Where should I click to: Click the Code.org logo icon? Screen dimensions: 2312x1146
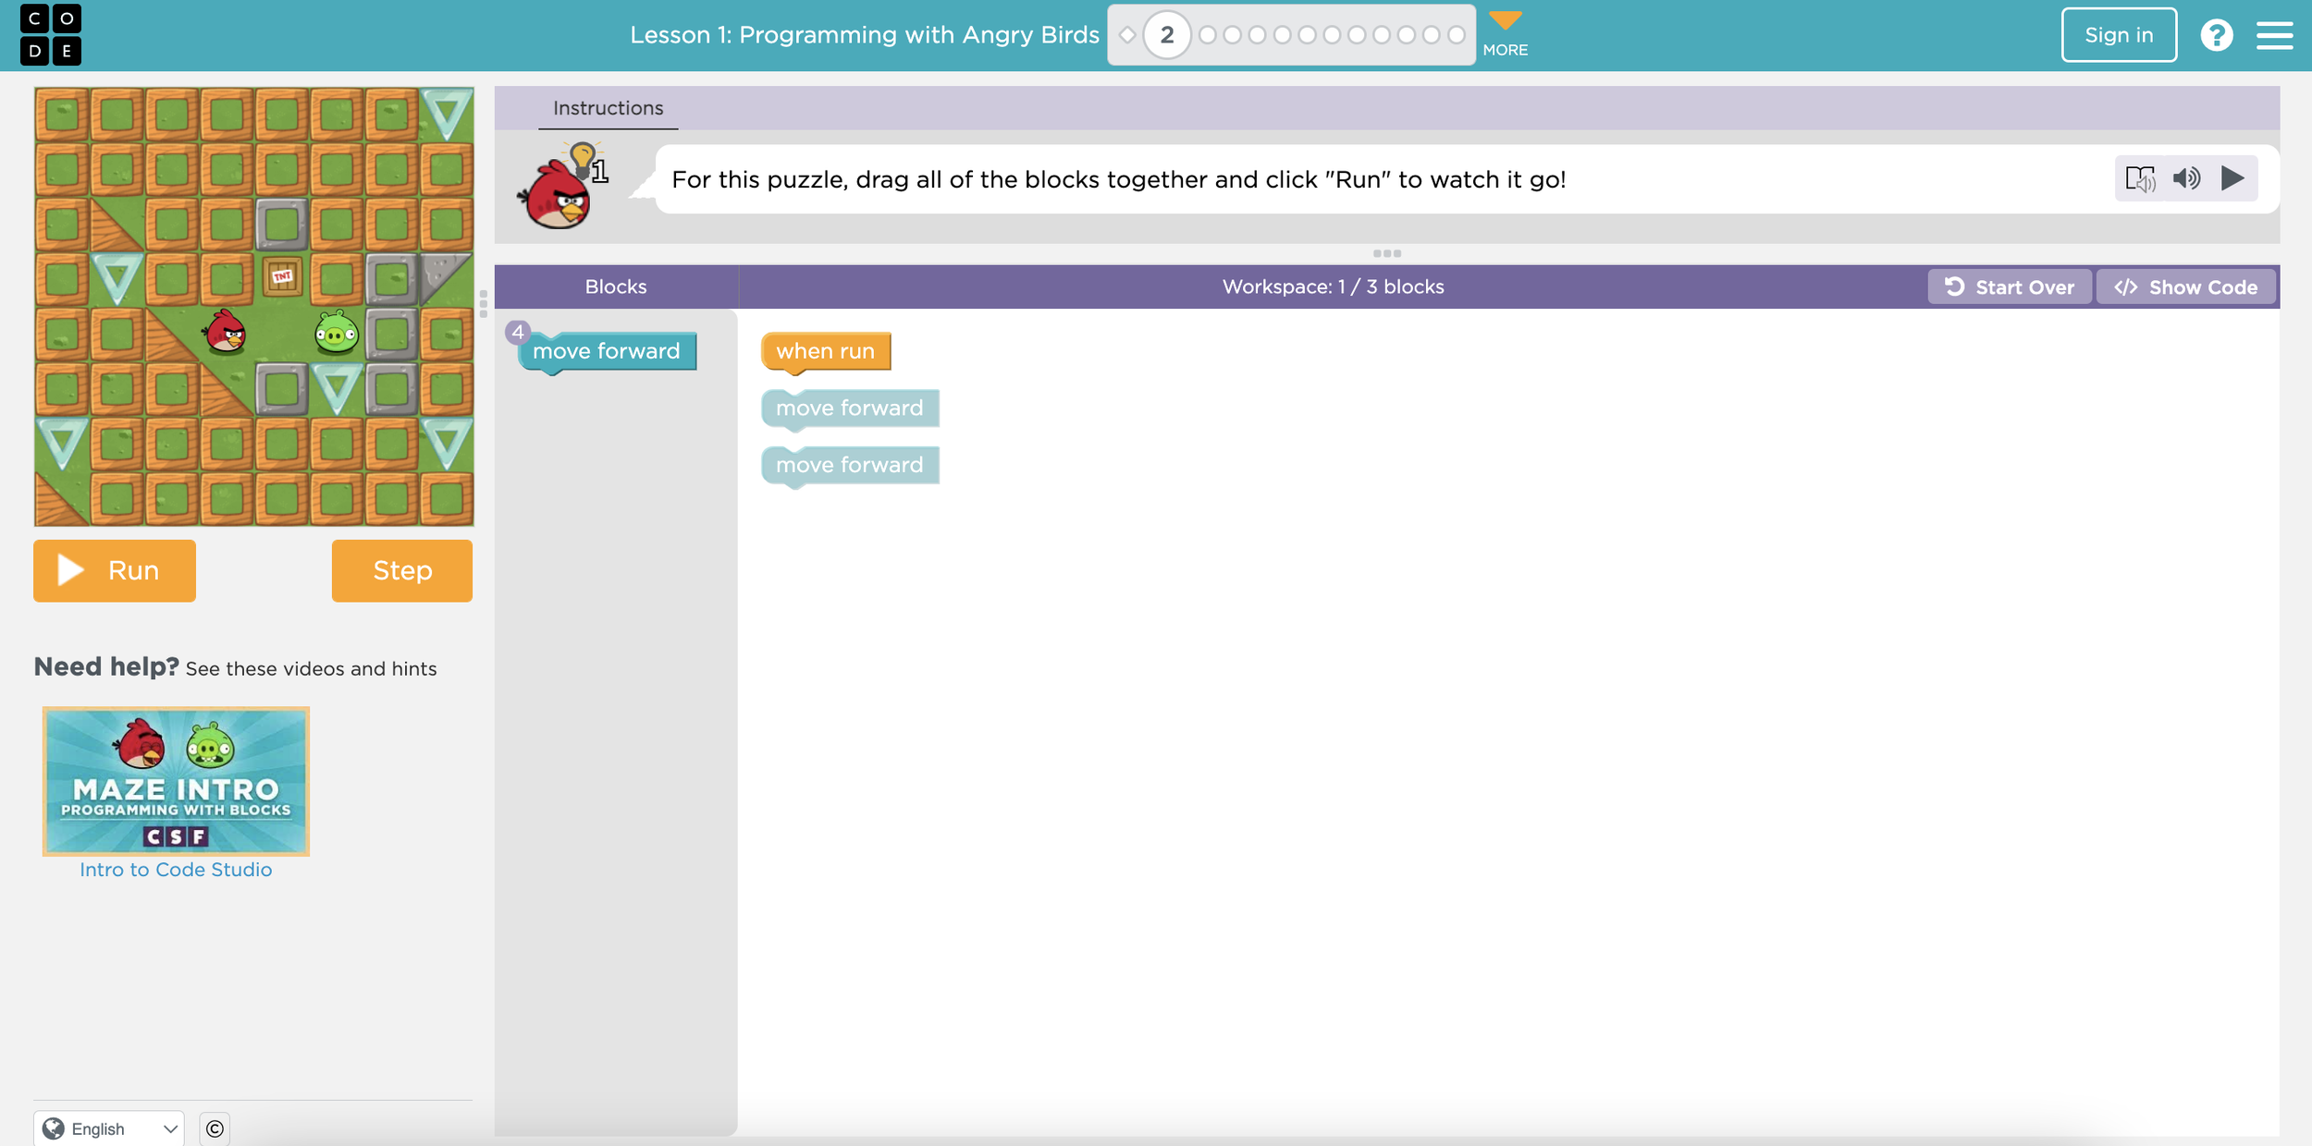point(51,35)
